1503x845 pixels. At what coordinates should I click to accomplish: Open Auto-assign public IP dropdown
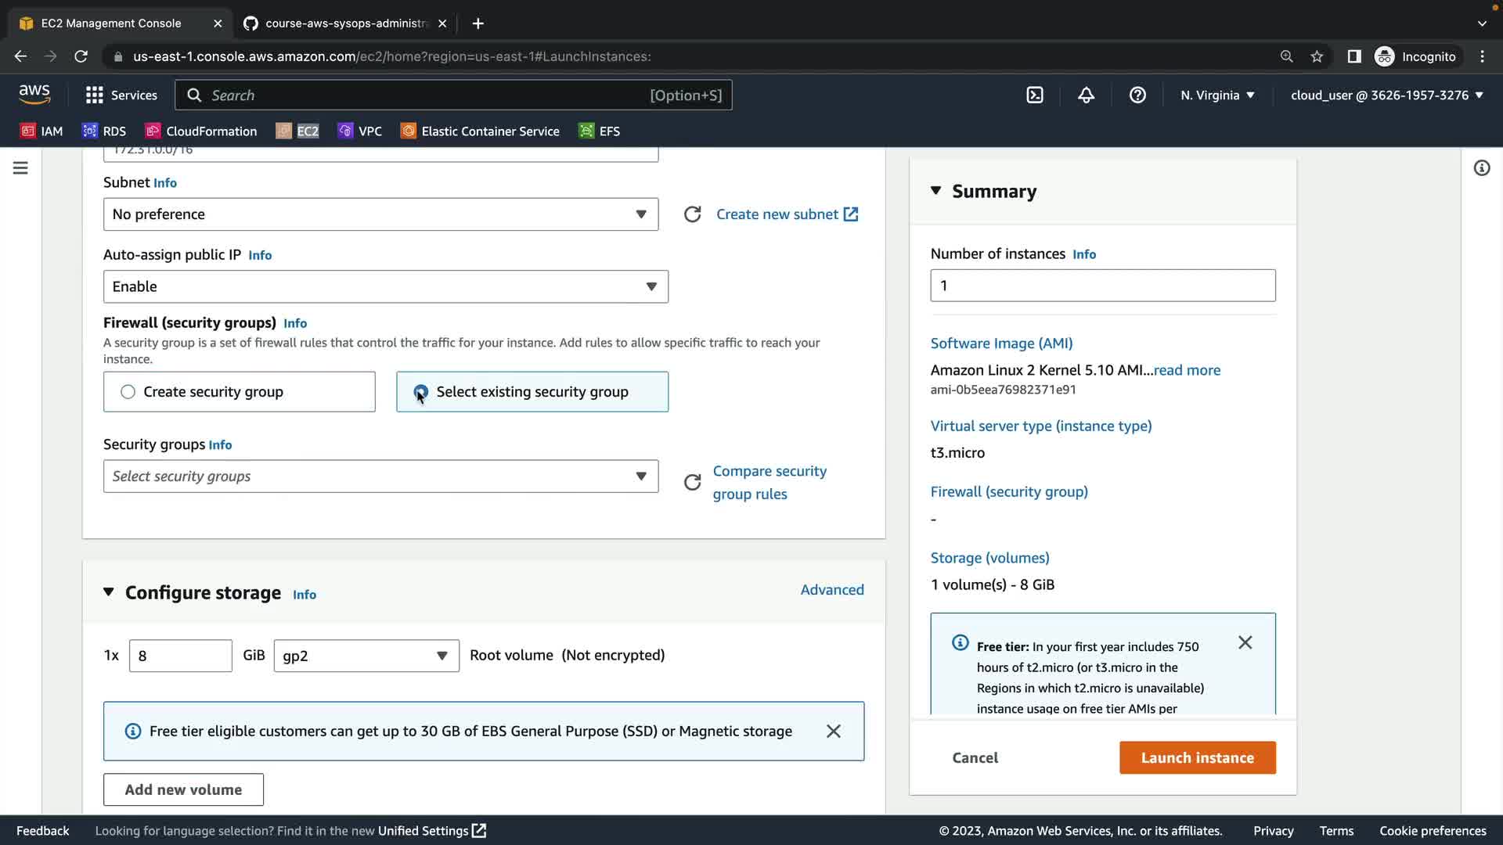[385, 286]
